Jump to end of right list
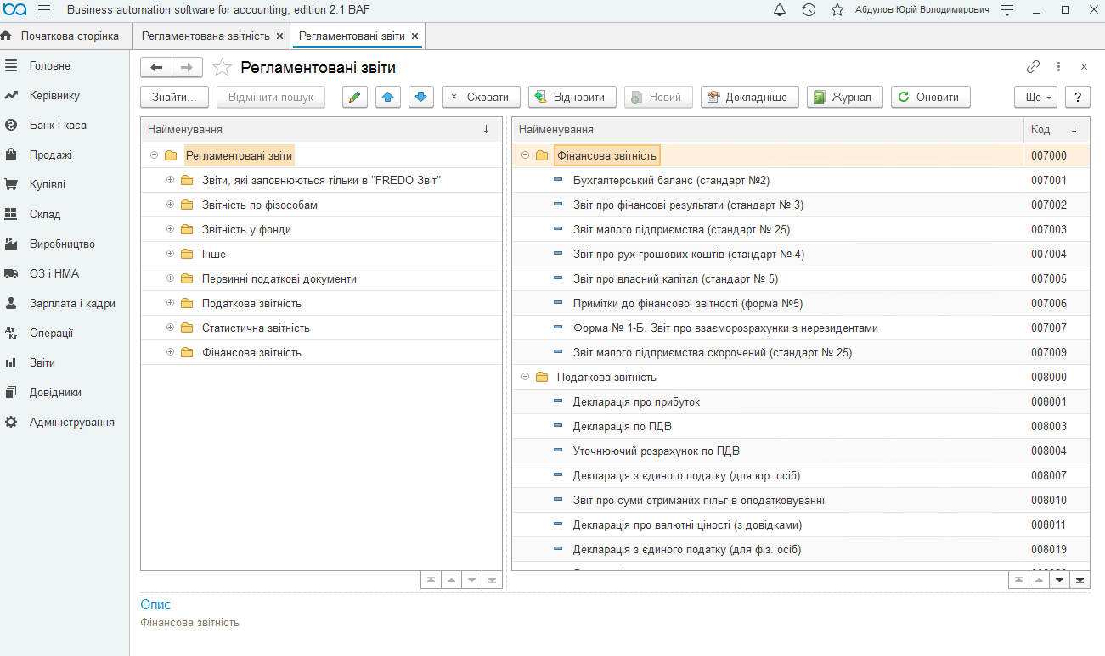The image size is (1105, 656). pos(1080,580)
